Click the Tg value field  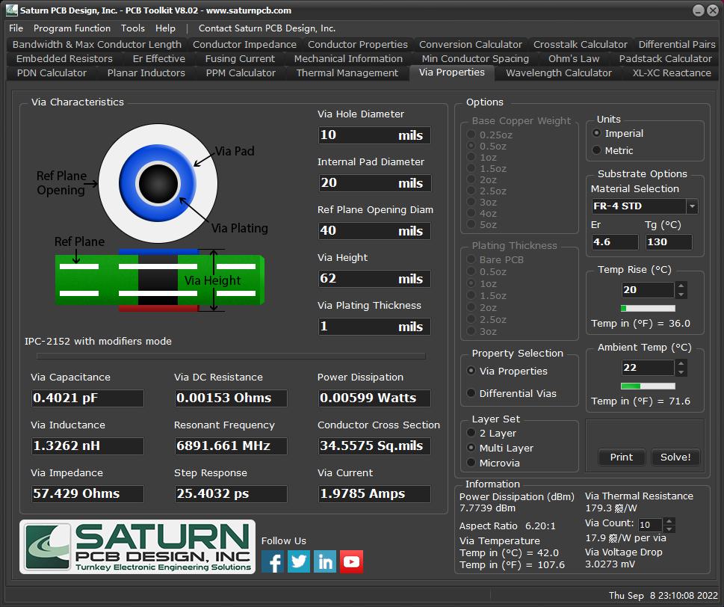[x=668, y=242]
